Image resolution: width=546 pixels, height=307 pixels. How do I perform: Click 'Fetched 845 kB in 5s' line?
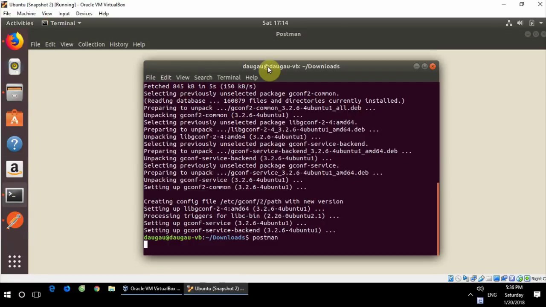click(x=200, y=87)
